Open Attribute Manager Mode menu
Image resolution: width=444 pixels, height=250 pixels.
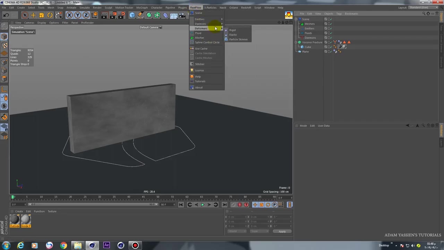[x=303, y=126]
